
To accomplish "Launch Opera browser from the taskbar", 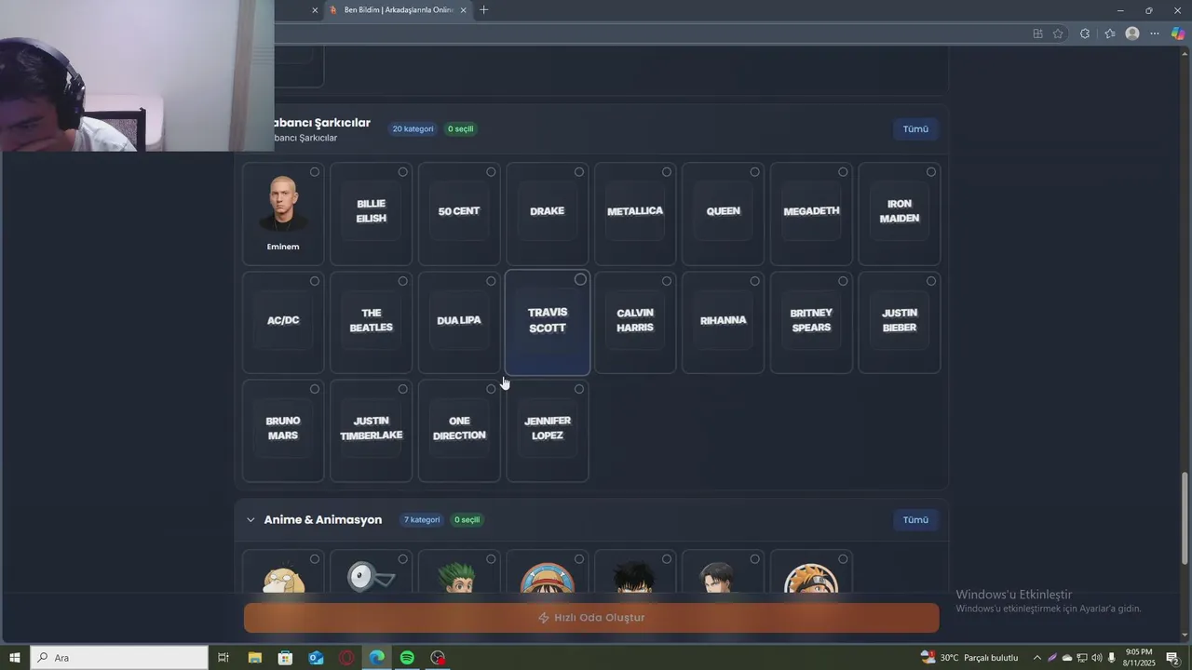I will point(346,658).
